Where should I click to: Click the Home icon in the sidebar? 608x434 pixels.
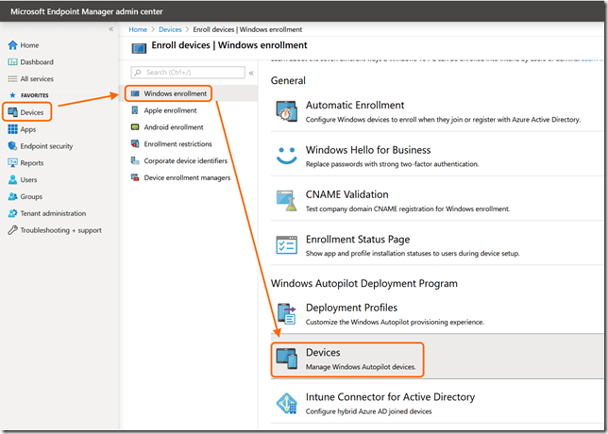[12, 45]
